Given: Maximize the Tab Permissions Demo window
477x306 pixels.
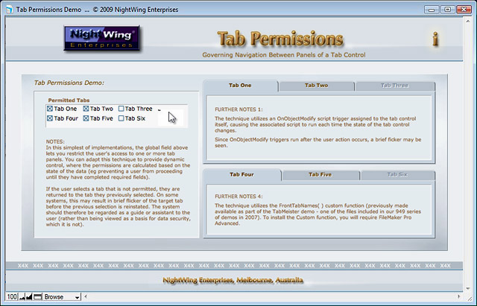Looking at the screenshot, I should 447,10.
